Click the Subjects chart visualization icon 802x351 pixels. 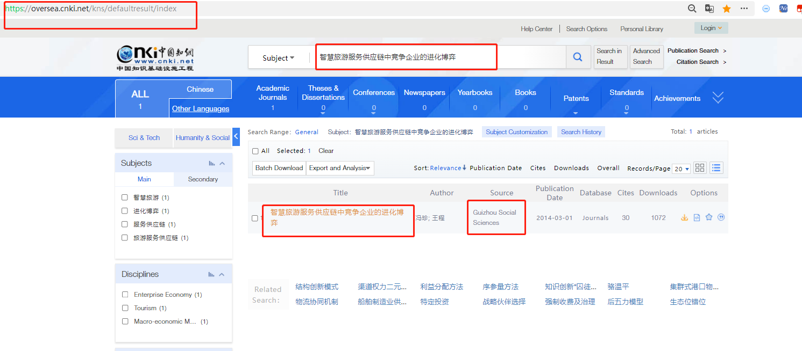[x=212, y=163]
